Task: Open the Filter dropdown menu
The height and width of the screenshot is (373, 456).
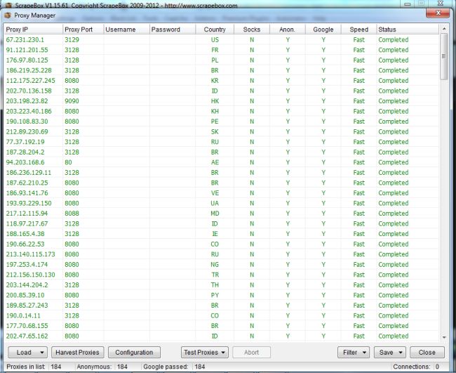Action: tap(354, 353)
